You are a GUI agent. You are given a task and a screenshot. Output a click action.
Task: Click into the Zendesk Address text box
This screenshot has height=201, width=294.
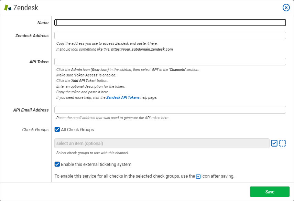[x=170, y=35]
